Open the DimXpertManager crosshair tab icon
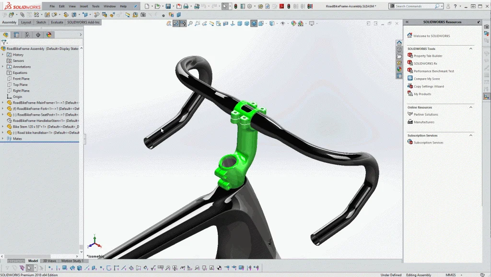 tap(38, 35)
